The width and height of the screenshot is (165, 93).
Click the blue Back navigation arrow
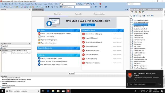click(x=96, y=7)
